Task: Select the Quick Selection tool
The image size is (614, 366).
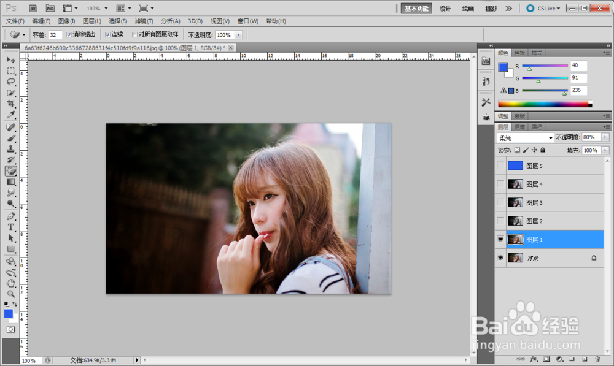Action: tap(10, 93)
